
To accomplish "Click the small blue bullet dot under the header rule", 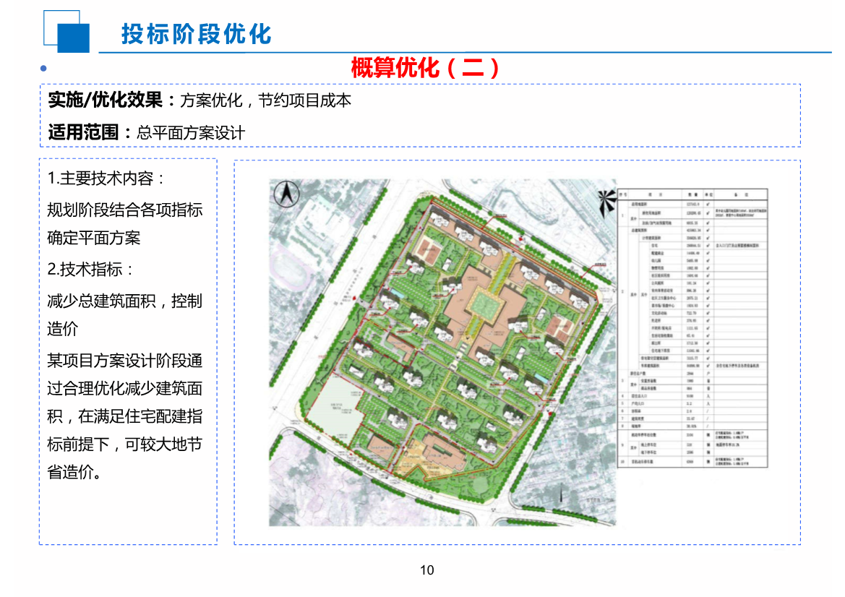I will [x=45, y=67].
